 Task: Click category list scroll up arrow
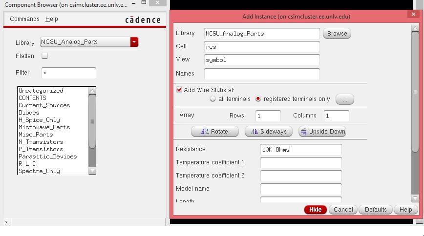tap(92, 91)
